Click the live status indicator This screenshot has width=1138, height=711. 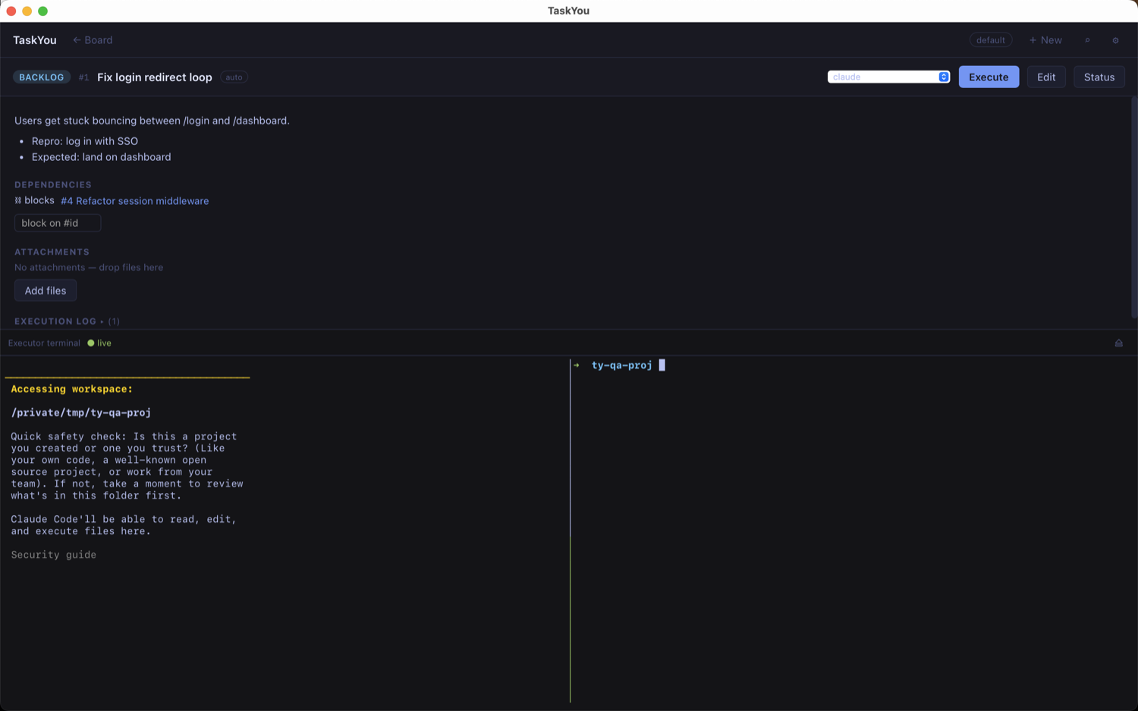pos(99,343)
